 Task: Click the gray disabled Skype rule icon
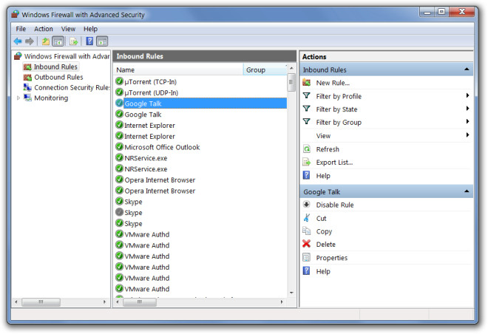119,212
